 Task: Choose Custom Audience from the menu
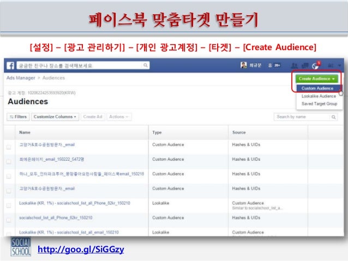(x=317, y=88)
